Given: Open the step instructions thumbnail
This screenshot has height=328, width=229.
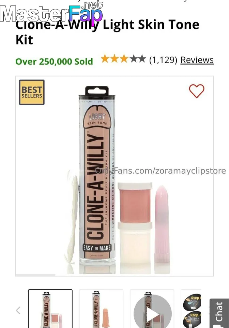Looking at the screenshot, I should (x=191, y=309).
